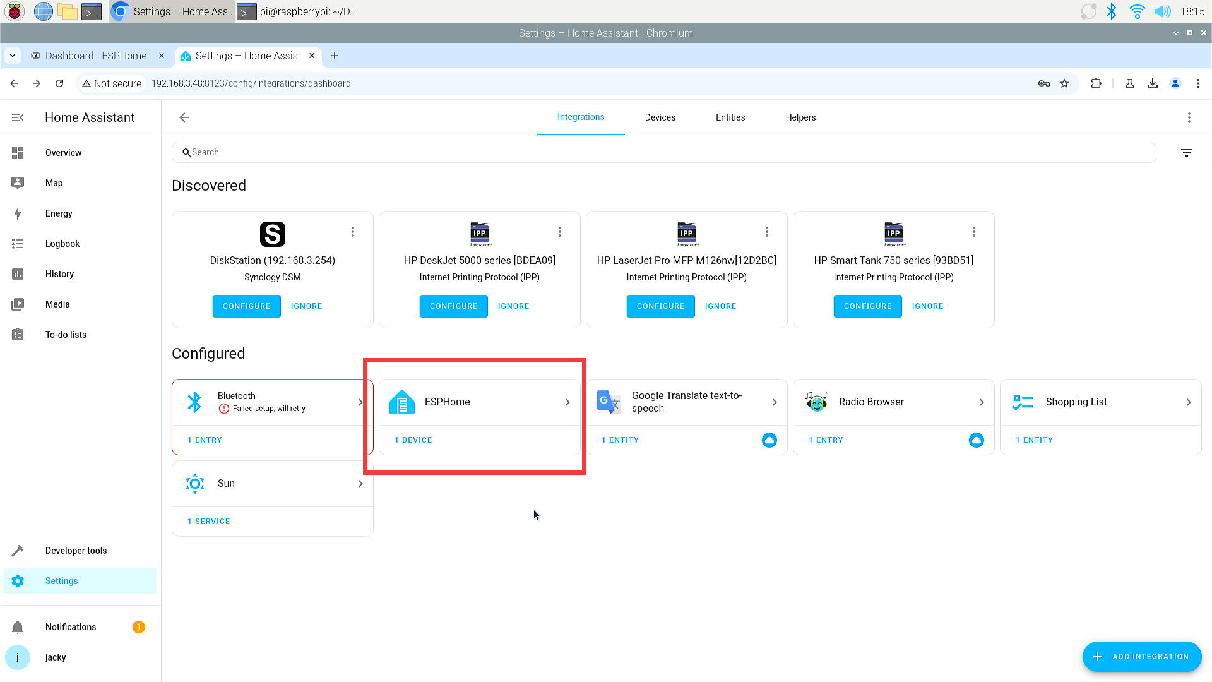This screenshot has height=682, width=1212.
Task: Bookmark this page with the star icon
Action: [x=1064, y=83]
